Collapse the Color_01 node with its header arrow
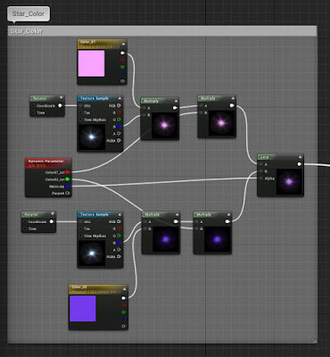 point(123,44)
